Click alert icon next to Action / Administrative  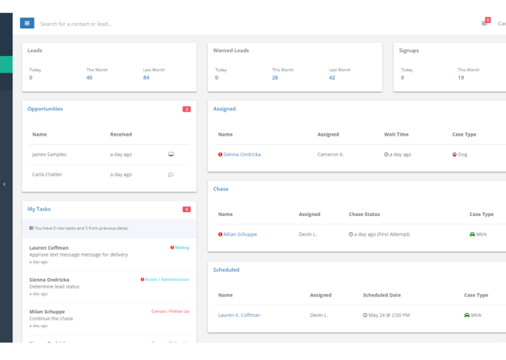click(x=143, y=280)
